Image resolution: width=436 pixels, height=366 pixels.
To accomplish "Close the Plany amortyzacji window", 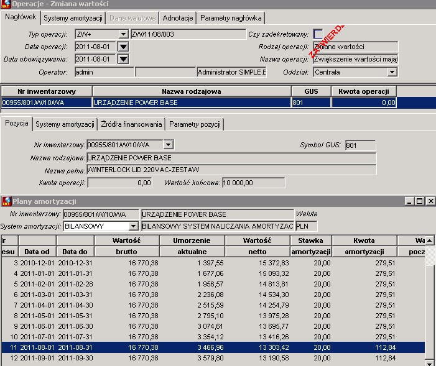I will click(x=430, y=201).
